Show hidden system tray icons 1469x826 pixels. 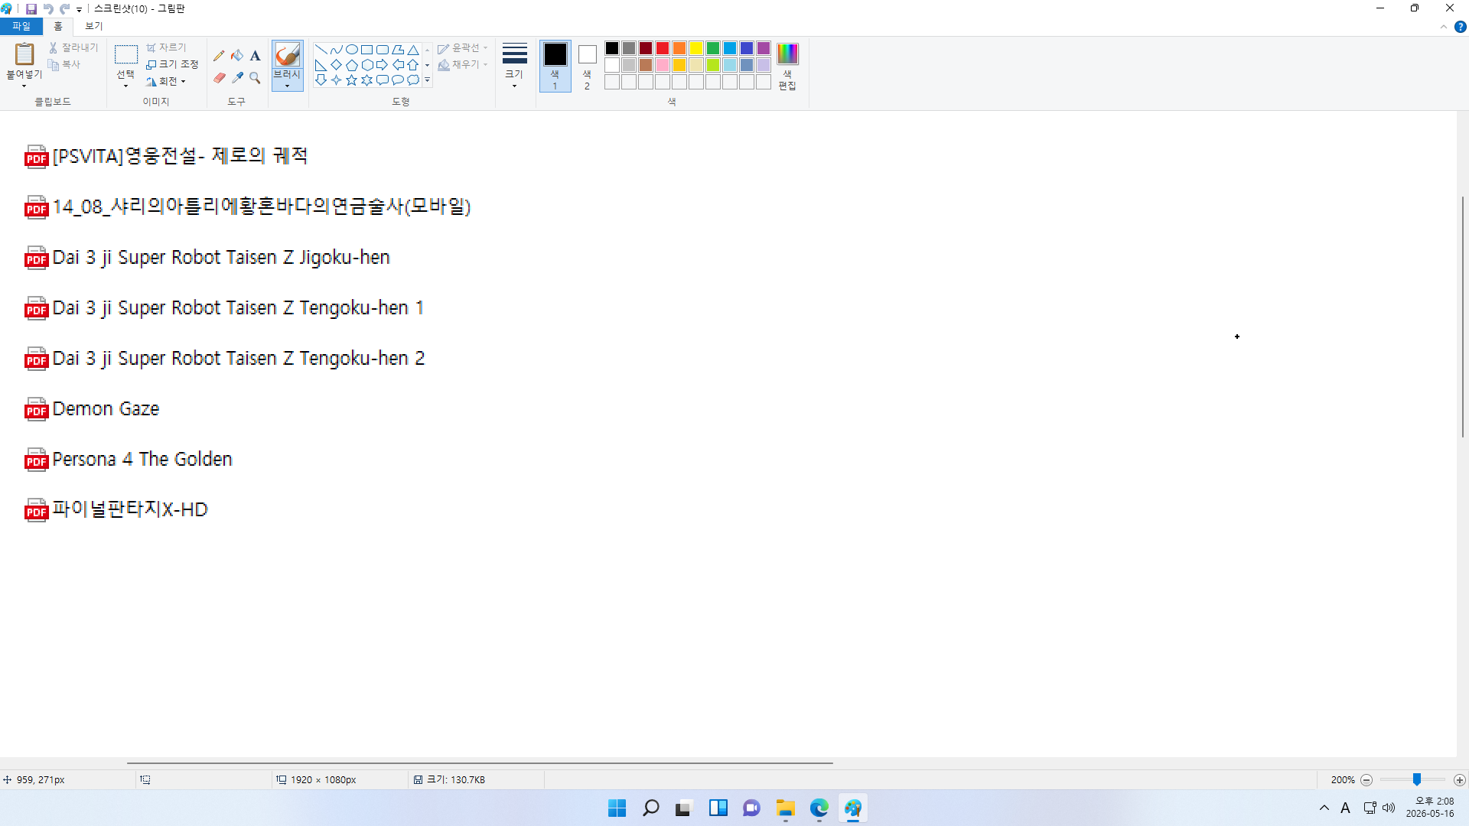point(1324,808)
